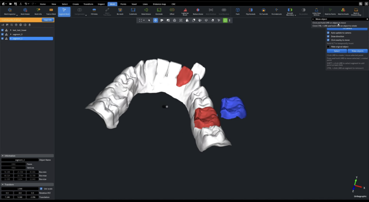Image resolution: width=369 pixels, height=202 pixels.
Task: Click the Move object tool in viewport toolbar
Action: (x=156, y=20)
